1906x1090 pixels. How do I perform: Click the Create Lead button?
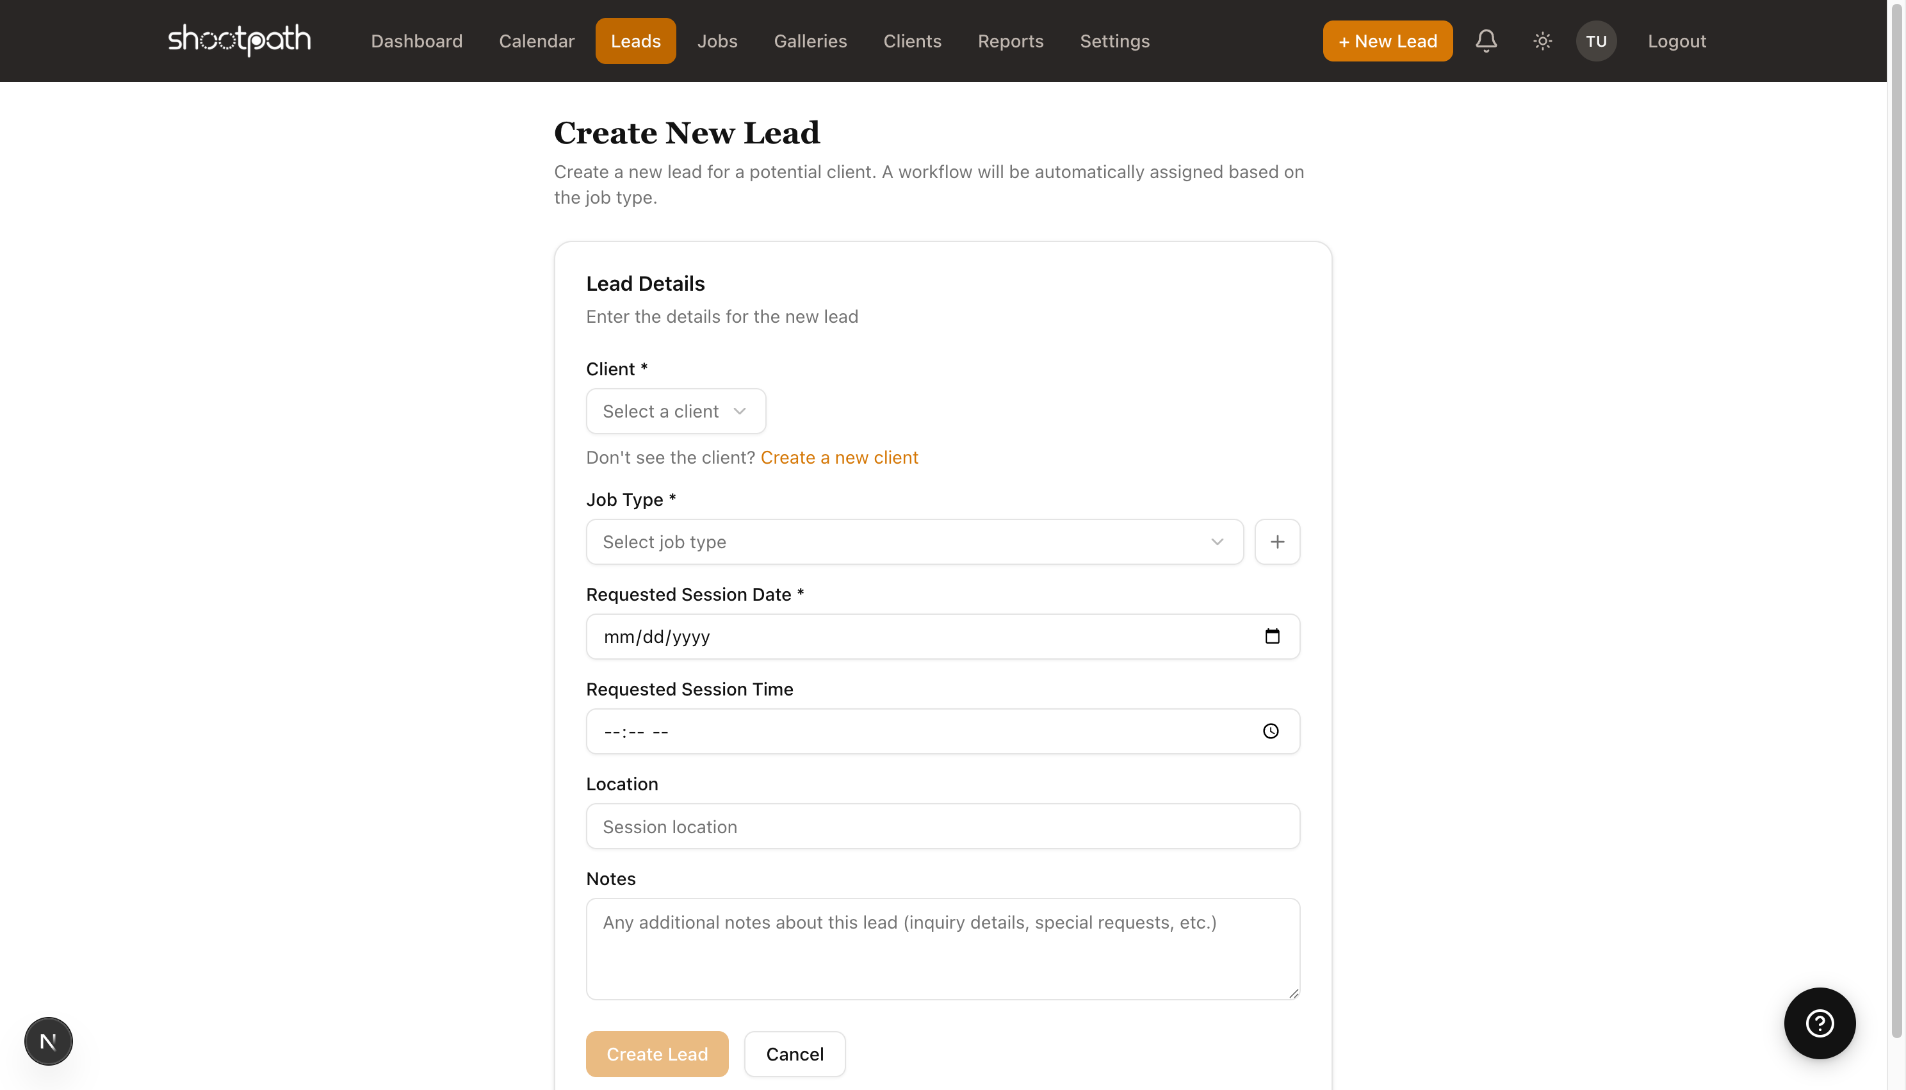pyautogui.click(x=656, y=1053)
